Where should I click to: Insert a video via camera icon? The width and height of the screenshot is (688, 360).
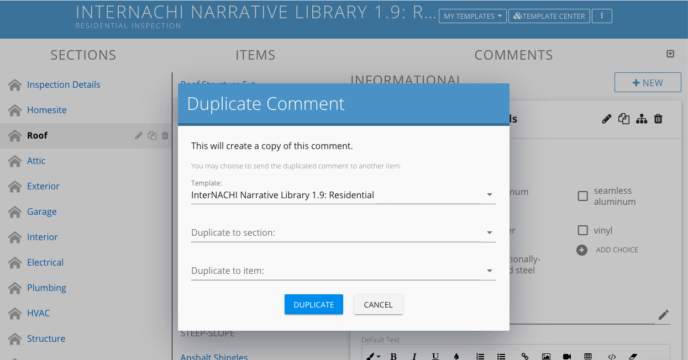tap(567, 356)
